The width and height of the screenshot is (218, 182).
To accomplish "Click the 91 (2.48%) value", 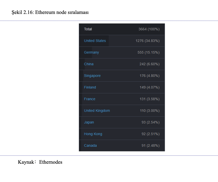I will pos(150,146).
